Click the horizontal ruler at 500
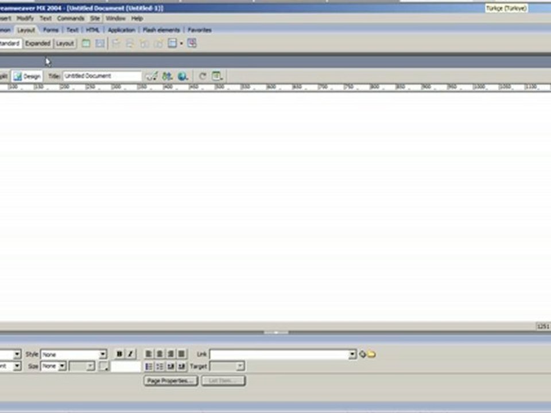The height and width of the screenshot is (413, 551). pos(220,87)
